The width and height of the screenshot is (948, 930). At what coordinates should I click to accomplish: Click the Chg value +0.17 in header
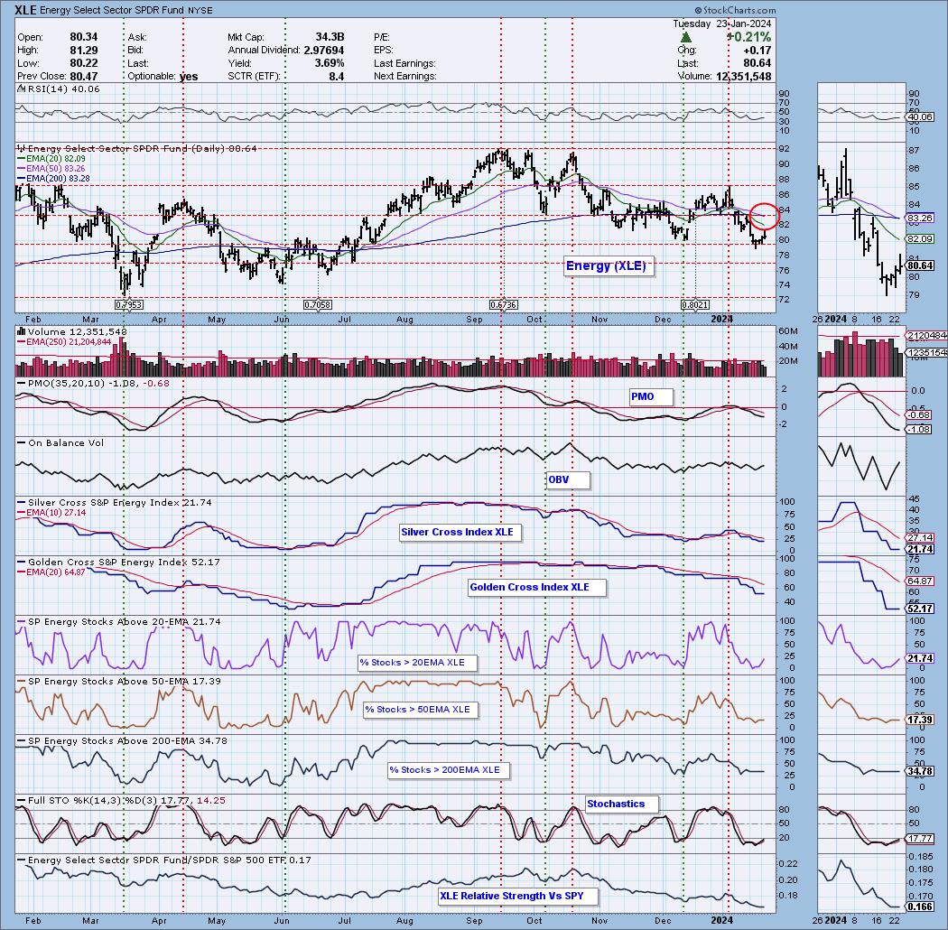click(757, 51)
